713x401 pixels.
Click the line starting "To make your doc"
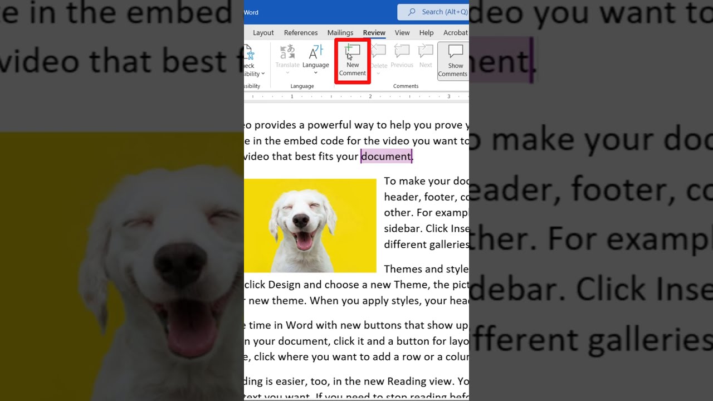(x=427, y=181)
